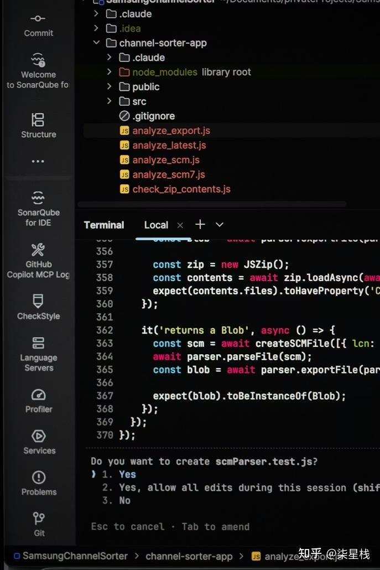This screenshot has height=570, width=380.
Task: Click the Terminal panel title
Action: tap(104, 225)
